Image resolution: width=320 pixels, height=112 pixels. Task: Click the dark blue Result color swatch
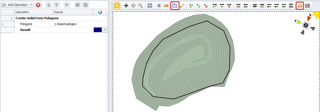point(97,30)
